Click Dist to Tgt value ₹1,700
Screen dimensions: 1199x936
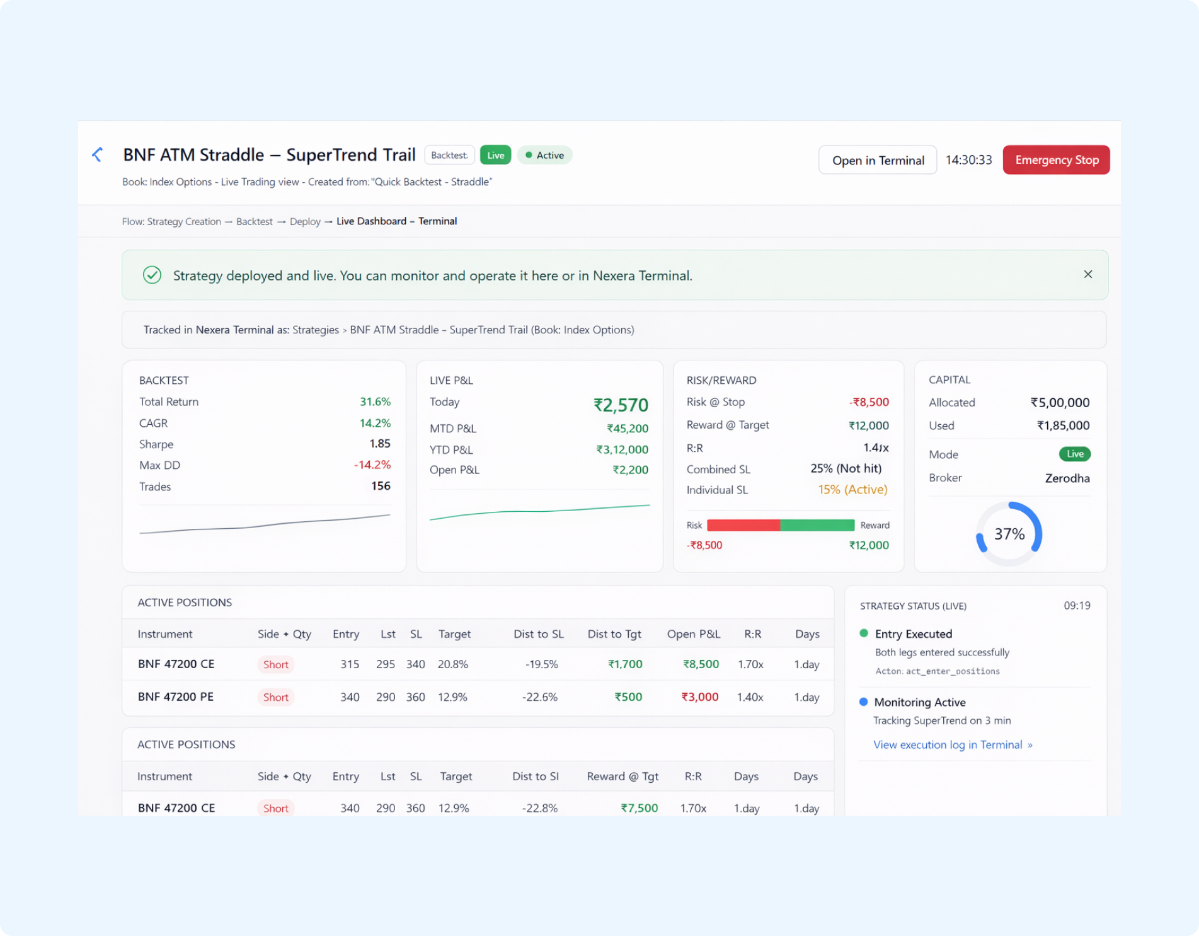coord(625,664)
